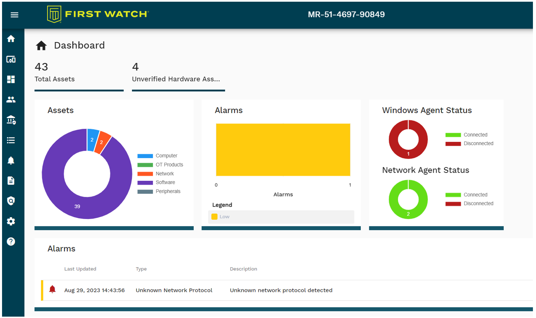Image resolution: width=536 pixels, height=318 pixels.
Task: Open the dashboard tiles icon in the sidebar
Action: [x=11, y=79]
